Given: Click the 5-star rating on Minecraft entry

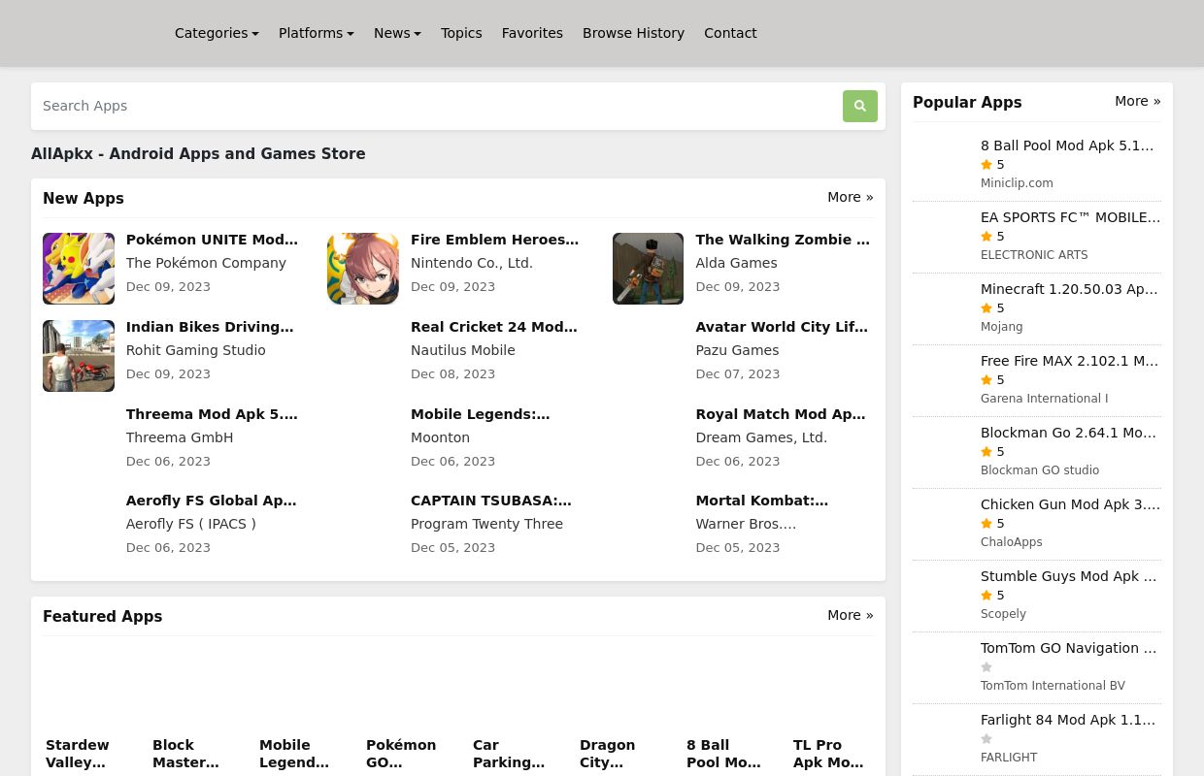Looking at the screenshot, I should [992, 307].
